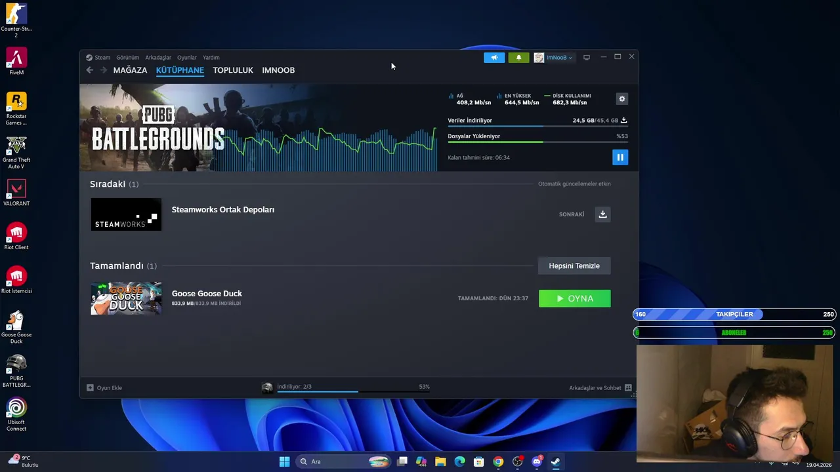Open Microsoft Edge from the taskbar

(459, 462)
